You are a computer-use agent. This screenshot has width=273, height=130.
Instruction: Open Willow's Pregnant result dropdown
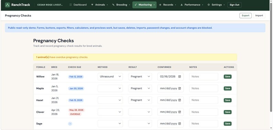click(x=140, y=76)
